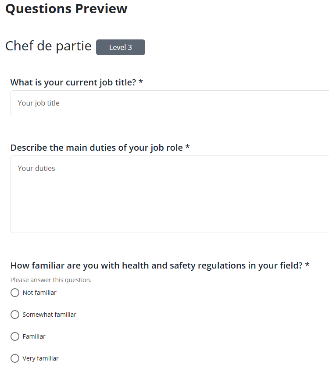Click the 'Questions Preview' heading
The width and height of the screenshot is (329, 375).
[66, 9]
